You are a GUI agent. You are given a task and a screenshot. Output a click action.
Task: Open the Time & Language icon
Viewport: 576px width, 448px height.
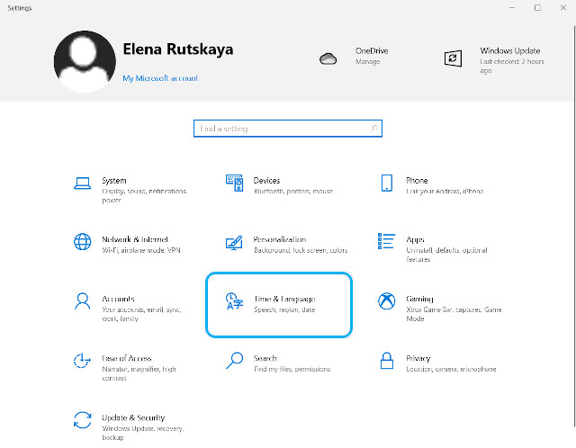234,301
